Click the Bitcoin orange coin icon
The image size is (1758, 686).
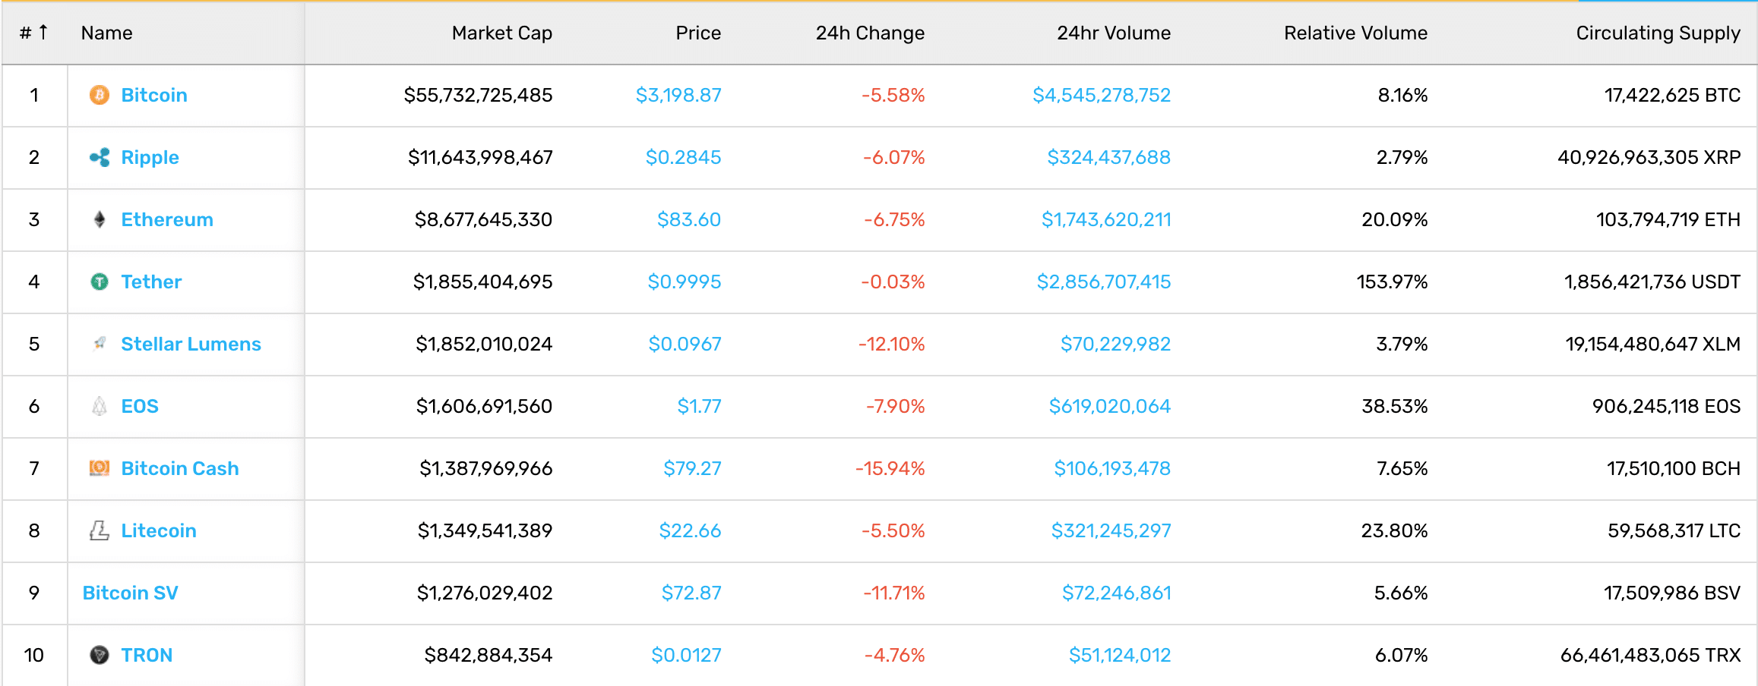[x=100, y=95]
